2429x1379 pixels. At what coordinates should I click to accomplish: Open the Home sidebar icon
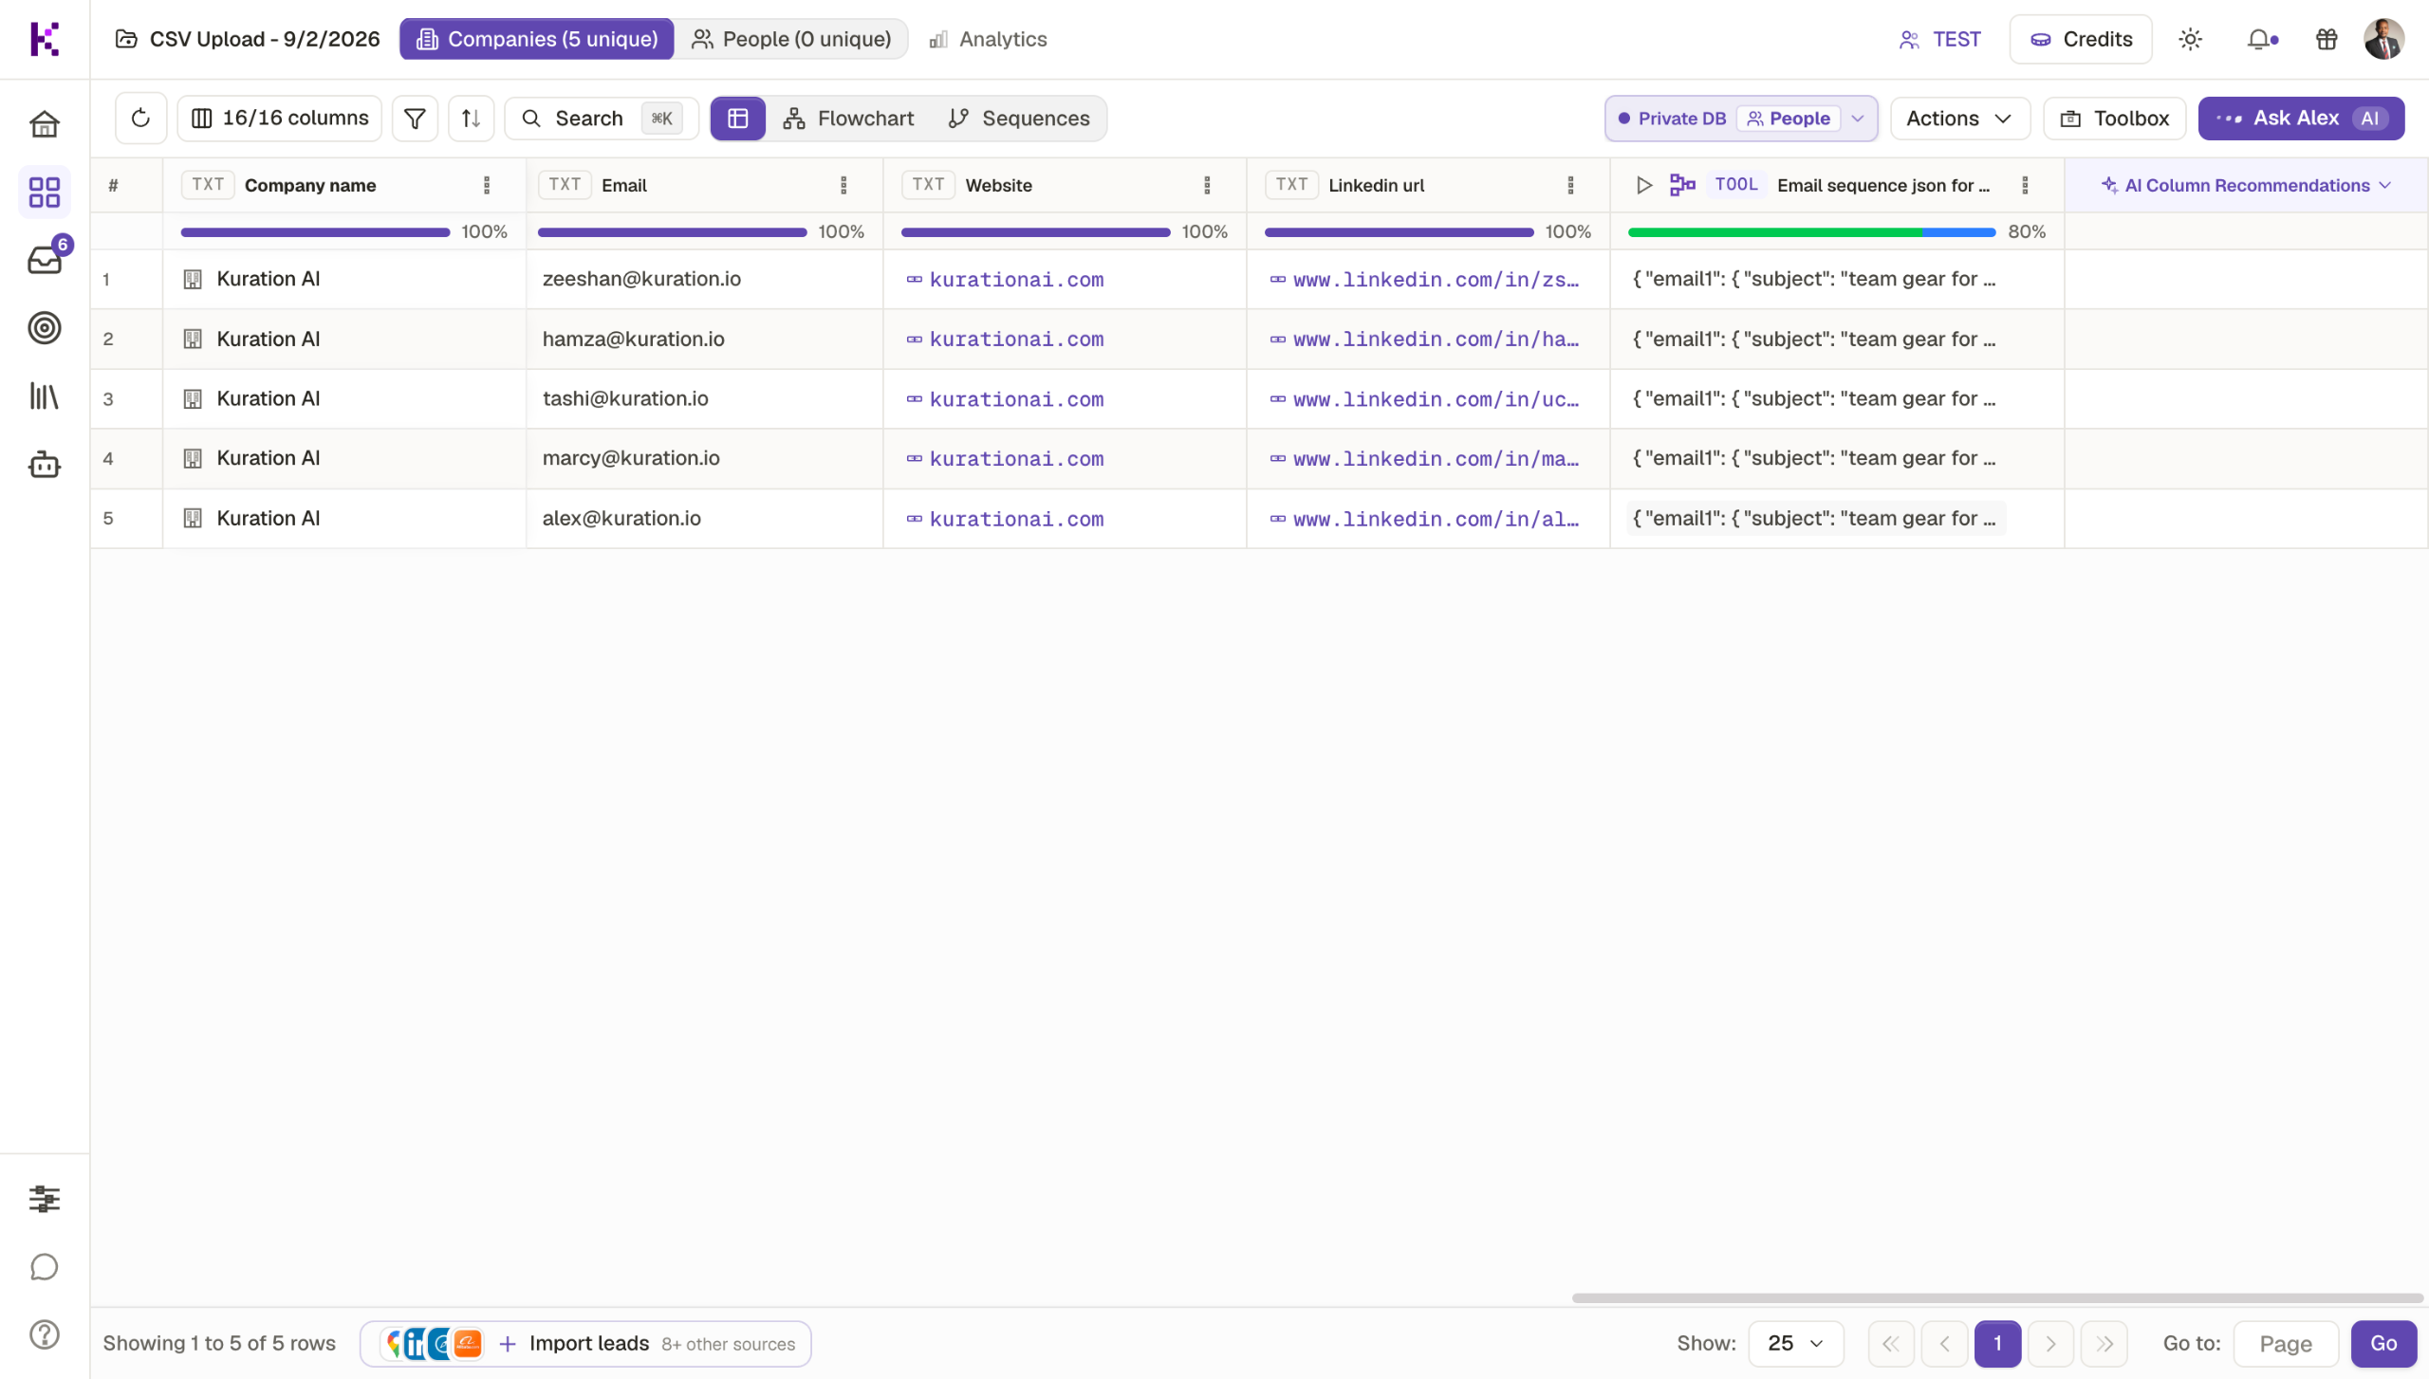coord(45,124)
